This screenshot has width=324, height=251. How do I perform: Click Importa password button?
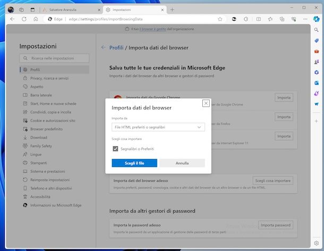[x=276, y=225]
